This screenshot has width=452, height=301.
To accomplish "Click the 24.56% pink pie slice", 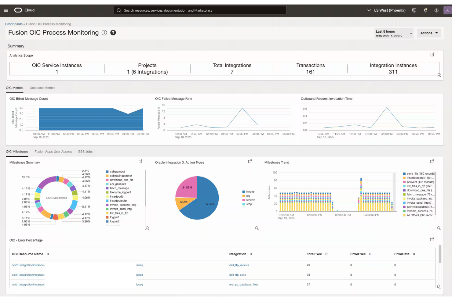I will click(187, 187).
